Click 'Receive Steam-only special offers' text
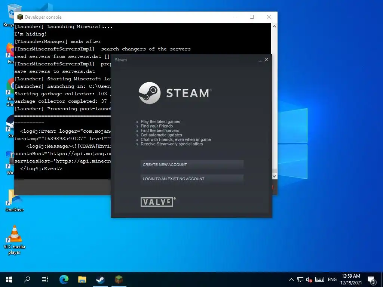The image size is (383, 287). point(172,144)
